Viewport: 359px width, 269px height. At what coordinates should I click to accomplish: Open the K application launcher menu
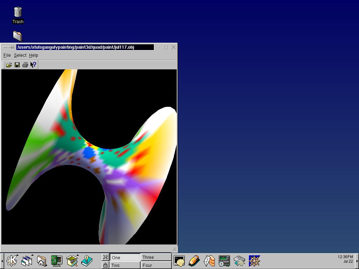click(x=12, y=261)
